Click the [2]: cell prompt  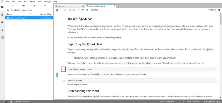(x=64, y=81)
